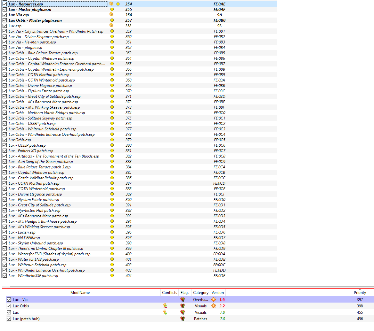Image resolution: width=374 pixels, height=331 pixels.
Task: Click the heart flag icon for Lux mod
Action: [x=183, y=312]
